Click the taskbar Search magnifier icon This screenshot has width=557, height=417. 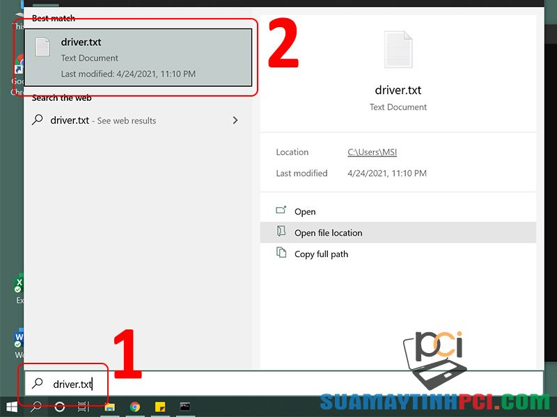(36, 407)
